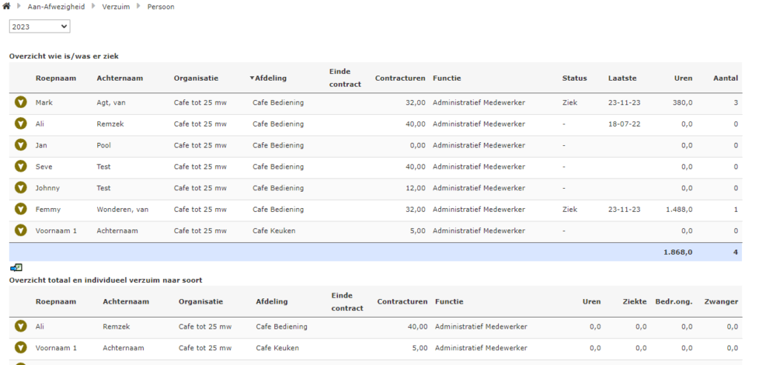Open Aan-Afwezigheid in breadcrumb
Viewport: 759px width, 365px height.
click(x=56, y=7)
